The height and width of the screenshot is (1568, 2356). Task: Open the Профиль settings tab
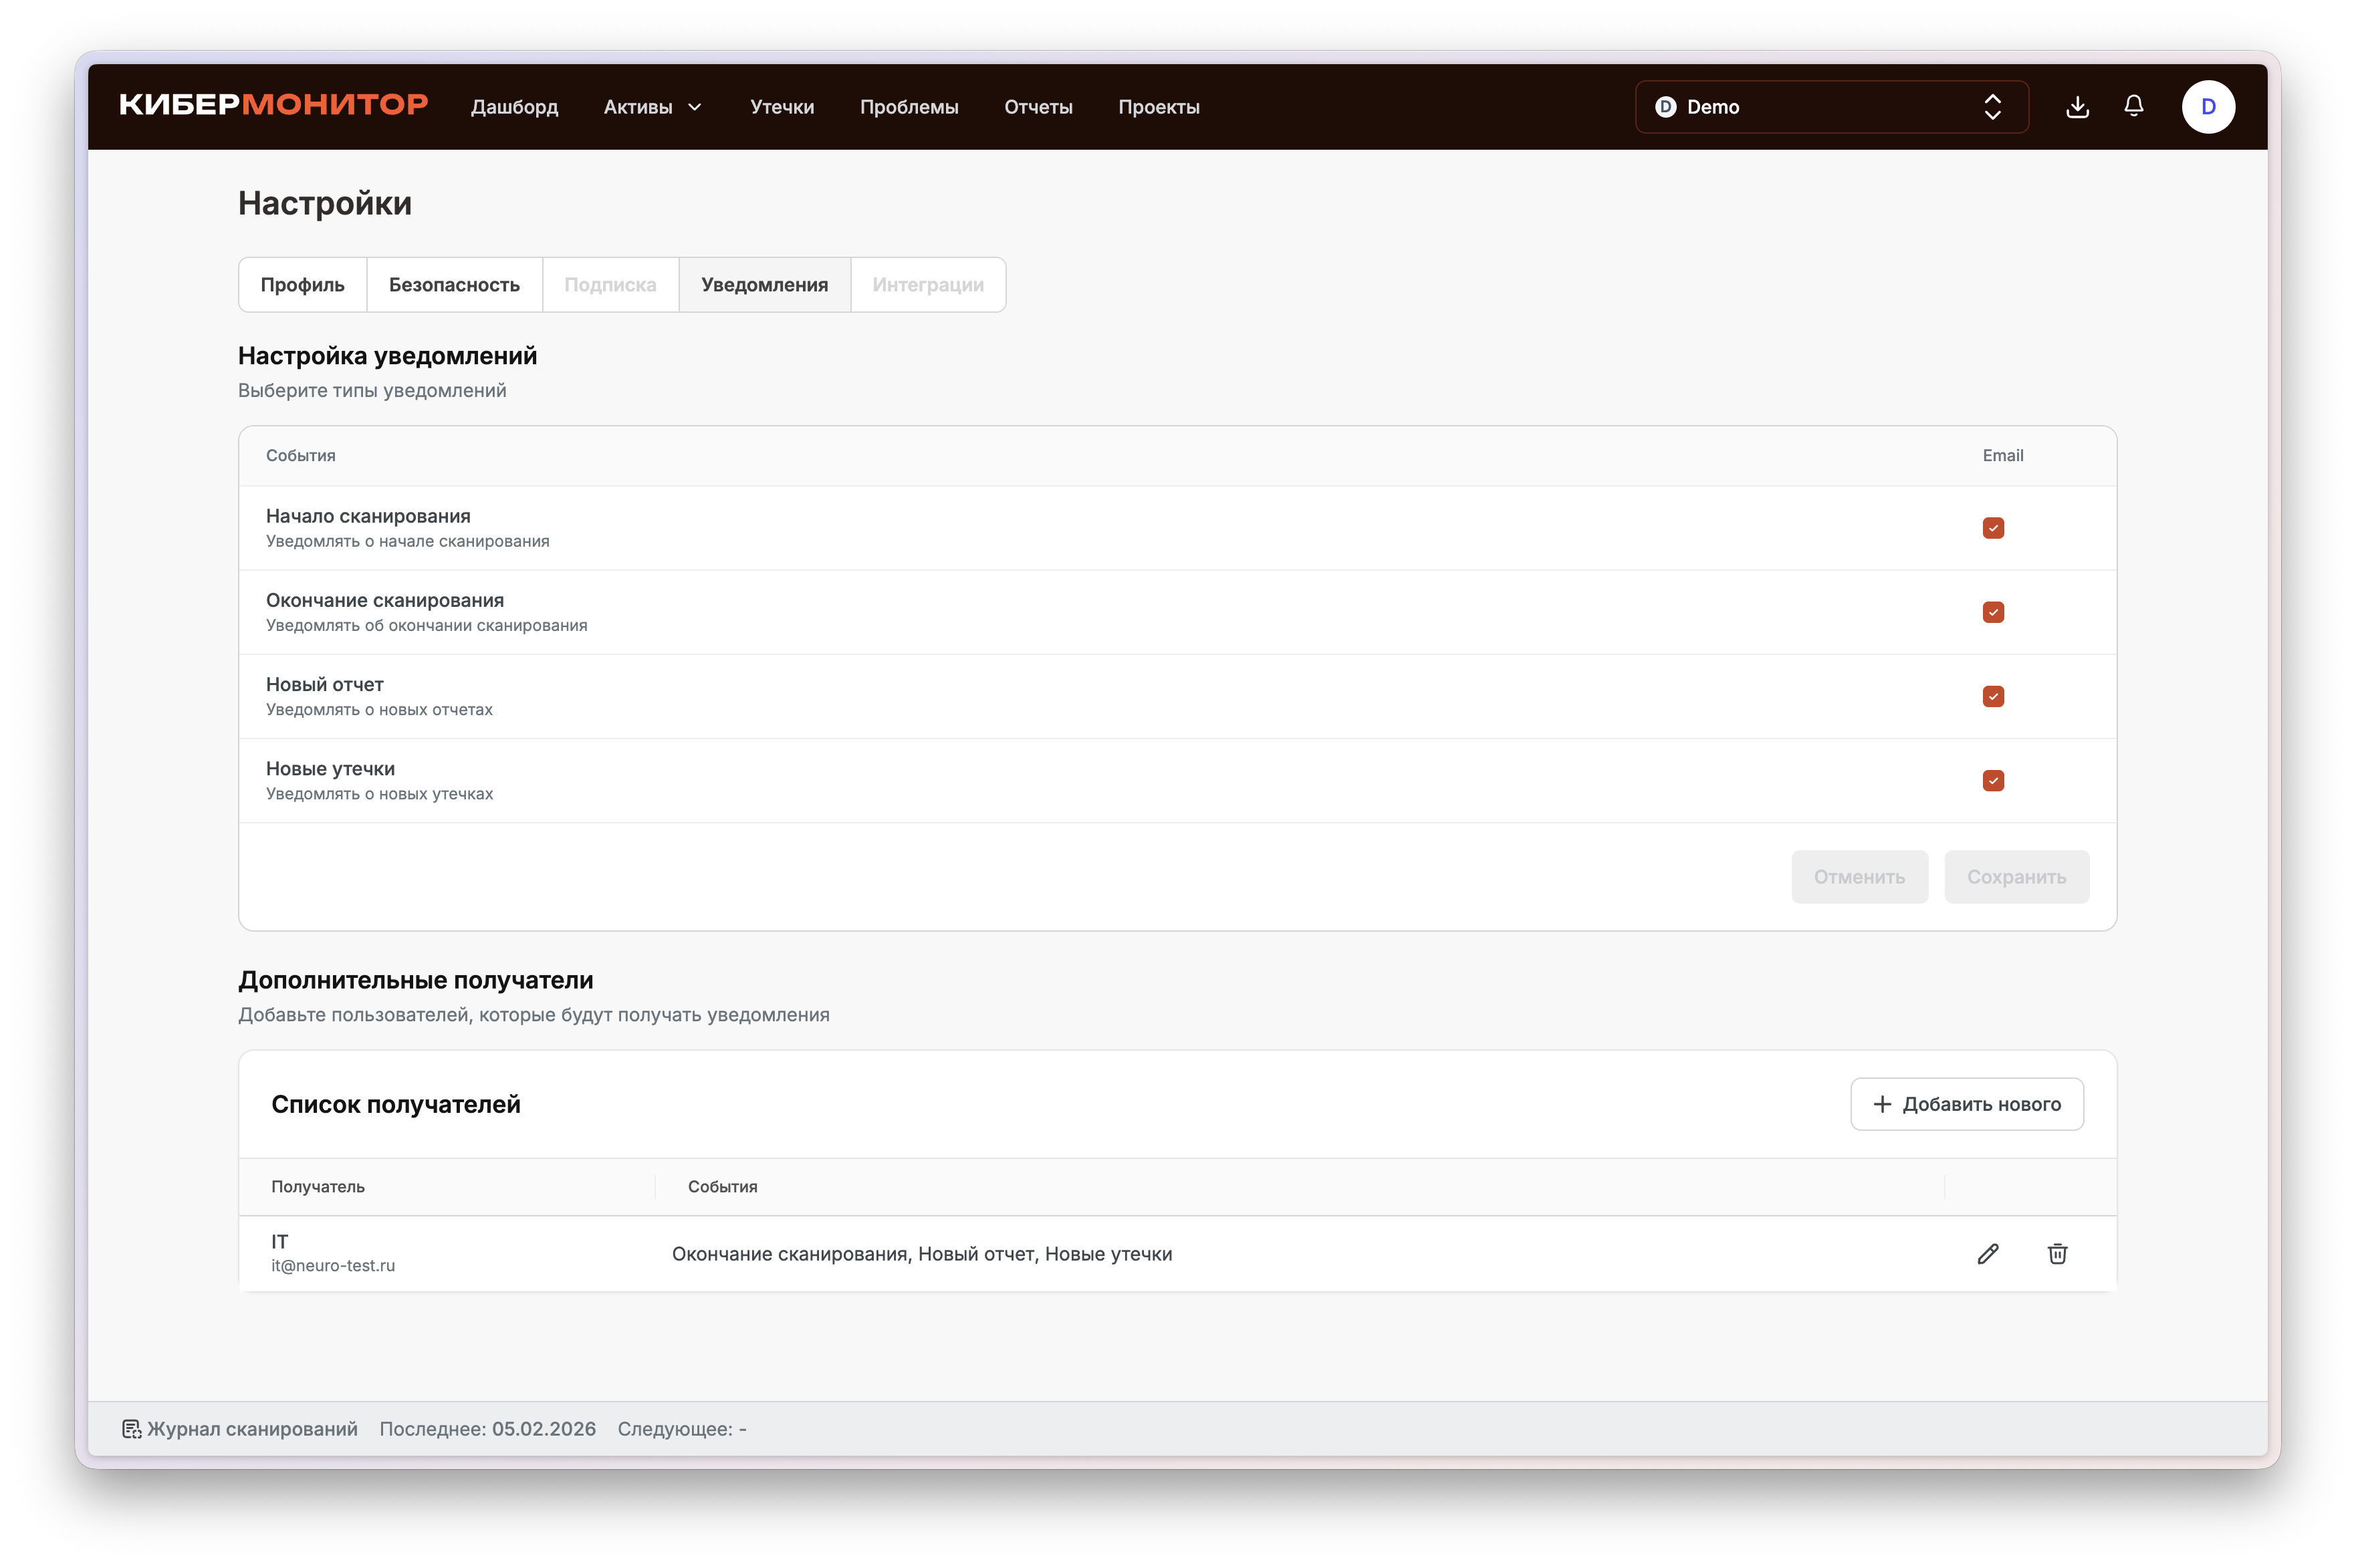(x=302, y=285)
